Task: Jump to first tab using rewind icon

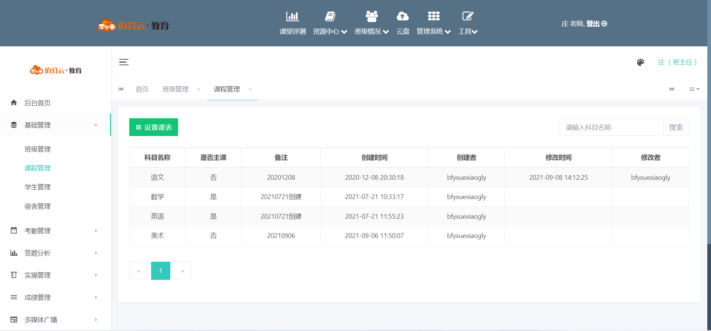Action: pos(121,89)
